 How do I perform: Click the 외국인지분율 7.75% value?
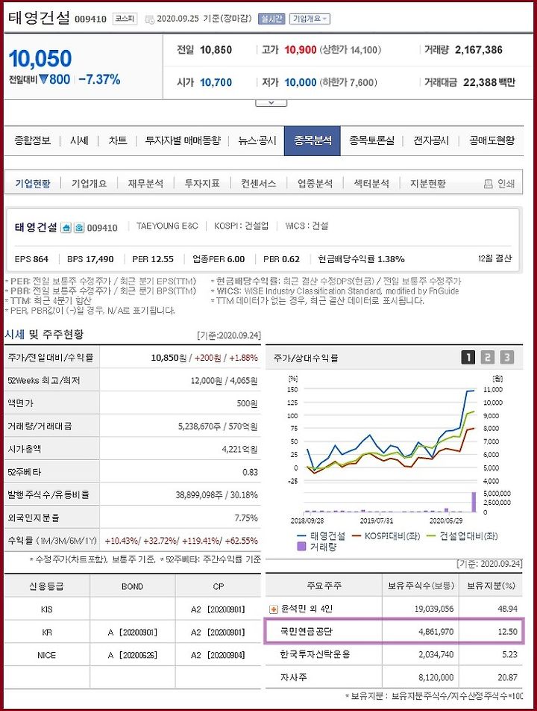coord(246,518)
